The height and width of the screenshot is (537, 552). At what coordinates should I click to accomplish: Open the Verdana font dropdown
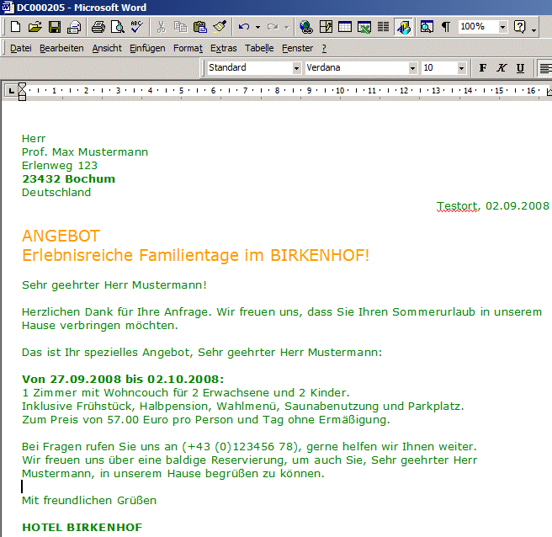(x=412, y=68)
